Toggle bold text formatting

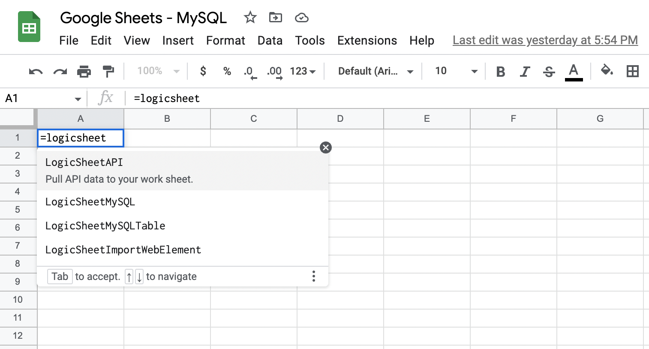coord(500,71)
